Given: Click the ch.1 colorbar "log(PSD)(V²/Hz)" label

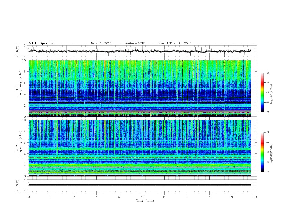Looking at the screenshot, I should click(271, 94).
